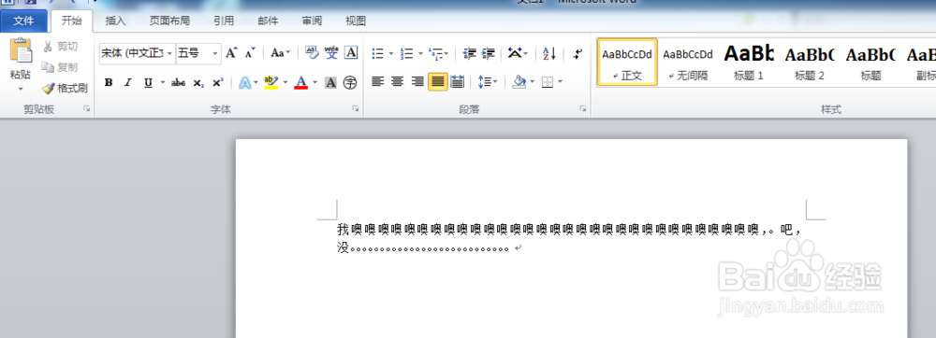Click the Enclose Characters (circled 字) icon

[x=350, y=83]
